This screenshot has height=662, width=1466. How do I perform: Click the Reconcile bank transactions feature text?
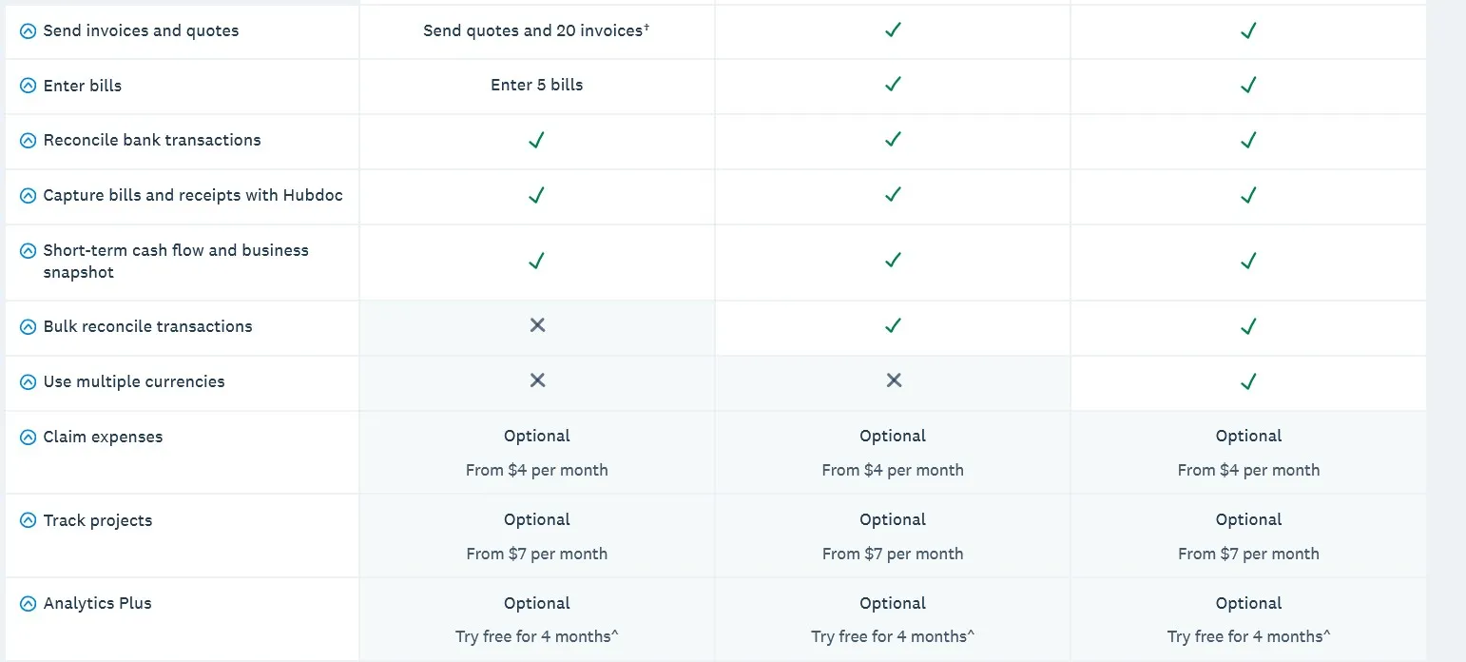152,140
